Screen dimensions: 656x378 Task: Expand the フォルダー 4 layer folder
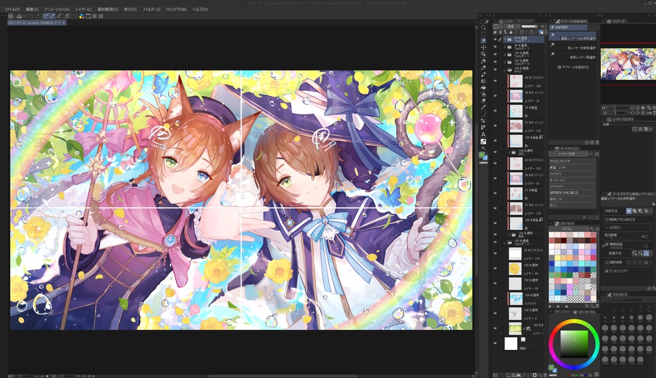(x=505, y=62)
